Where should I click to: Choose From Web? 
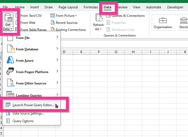tap(28, 22)
